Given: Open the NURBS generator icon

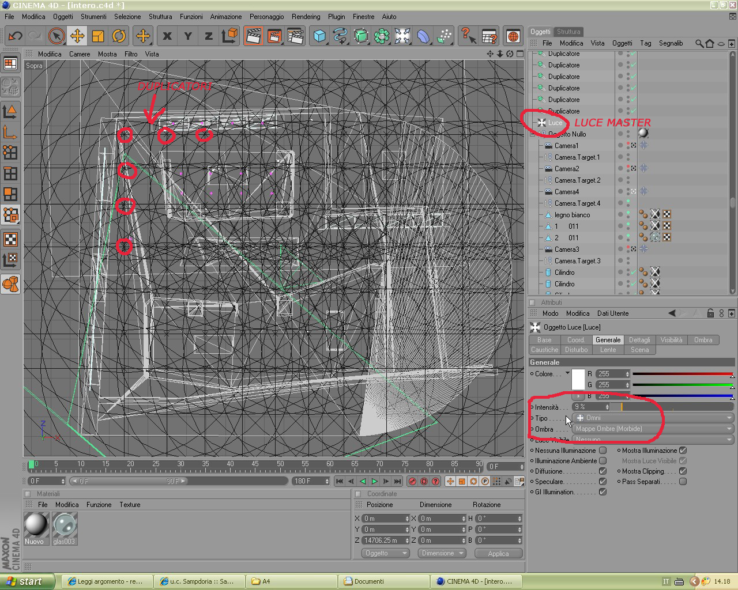Looking at the screenshot, I should coord(361,36).
